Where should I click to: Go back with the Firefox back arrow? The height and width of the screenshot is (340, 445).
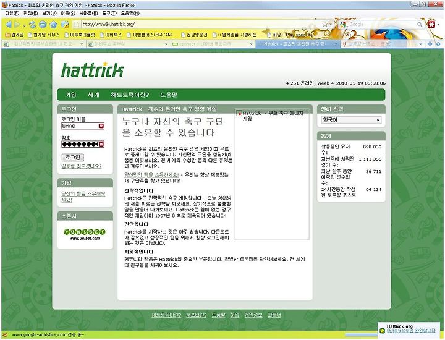(9, 25)
